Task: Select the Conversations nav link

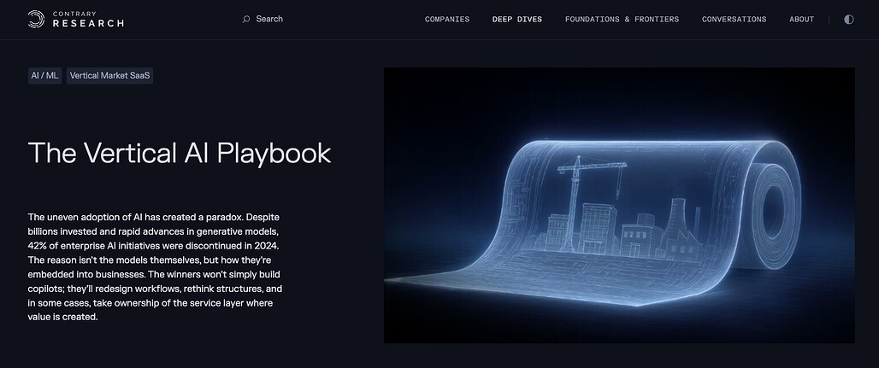Action: (x=734, y=19)
